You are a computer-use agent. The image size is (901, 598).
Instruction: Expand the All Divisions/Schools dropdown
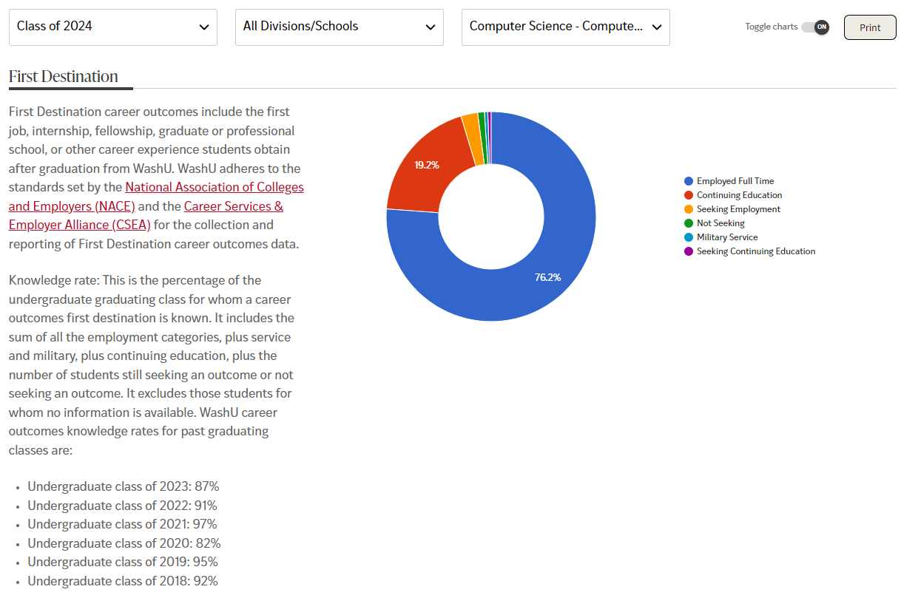pos(339,27)
